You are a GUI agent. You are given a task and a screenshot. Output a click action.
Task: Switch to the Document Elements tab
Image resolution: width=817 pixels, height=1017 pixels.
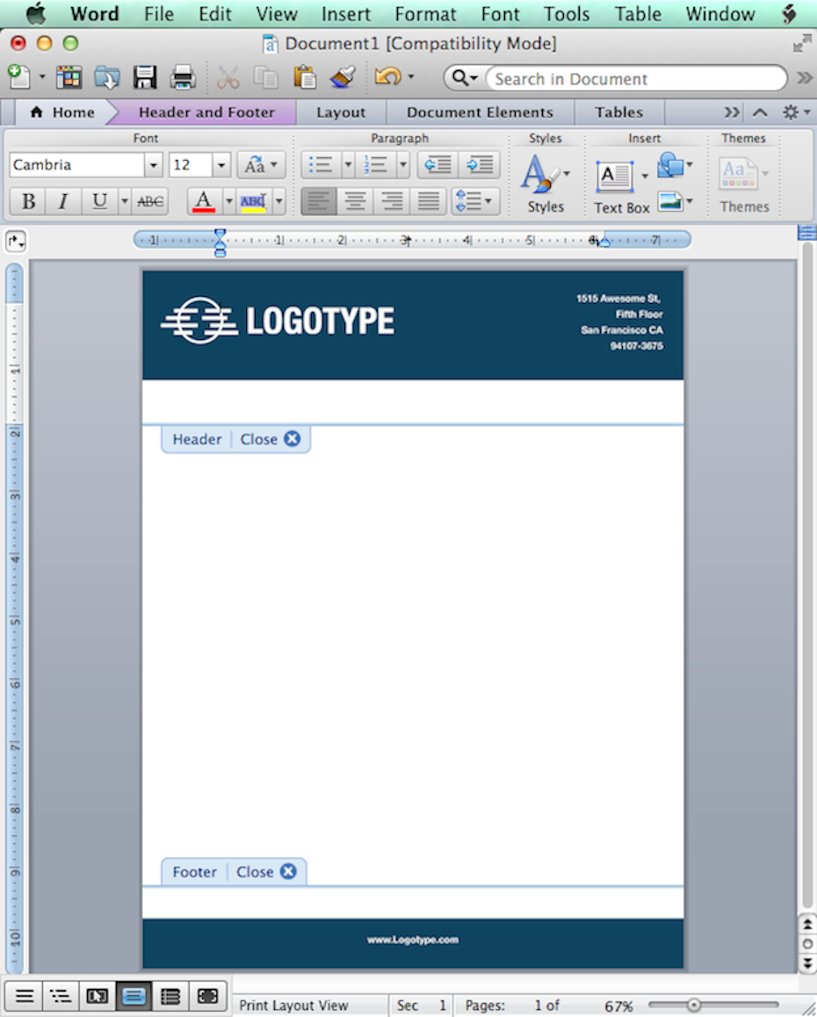(480, 112)
